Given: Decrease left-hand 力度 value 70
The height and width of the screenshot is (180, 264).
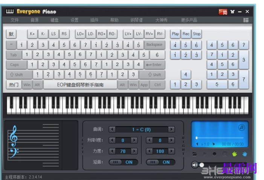Looking at the screenshot, I should coord(112,151).
